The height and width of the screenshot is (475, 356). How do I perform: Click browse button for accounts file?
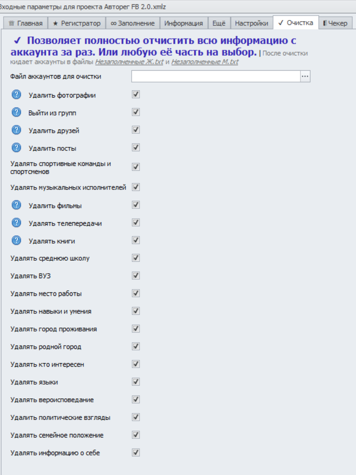pyautogui.click(x=305, y=76)
